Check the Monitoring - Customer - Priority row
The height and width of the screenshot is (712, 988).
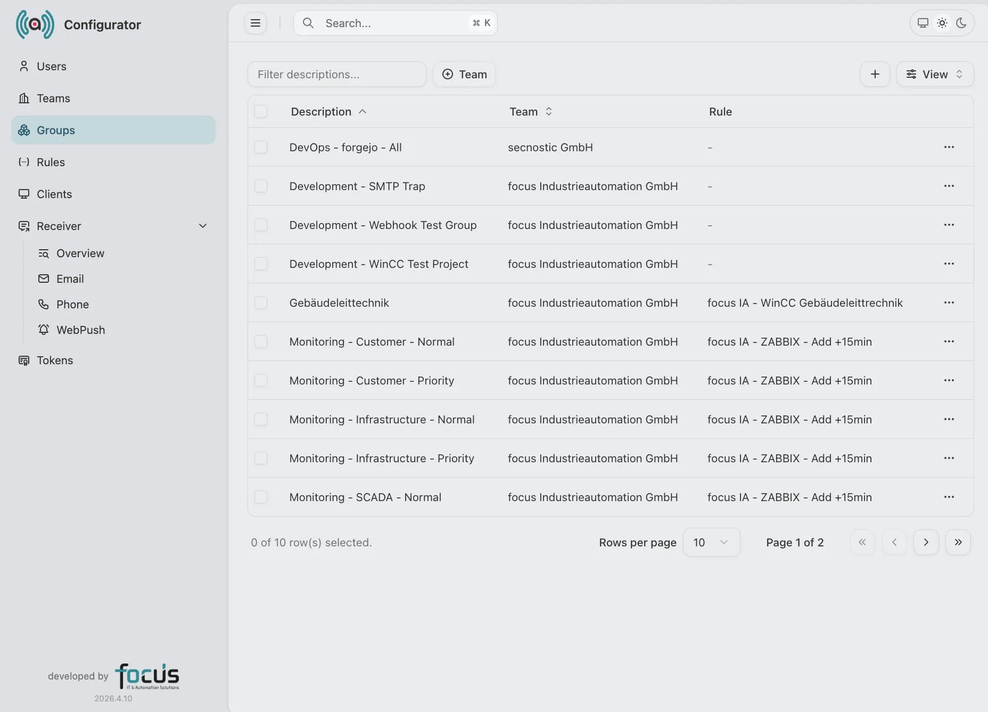click(x=261, y=380)
